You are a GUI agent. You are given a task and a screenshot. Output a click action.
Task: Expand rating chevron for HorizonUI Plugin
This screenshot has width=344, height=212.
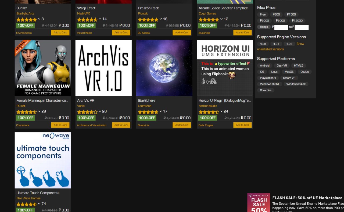[x=221, y=111]
